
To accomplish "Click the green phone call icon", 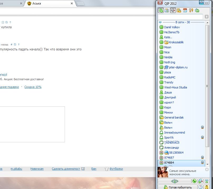I will 195,181.
